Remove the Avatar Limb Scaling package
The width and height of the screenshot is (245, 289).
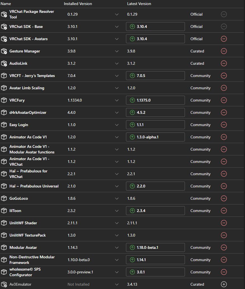(x=224, y=88)
